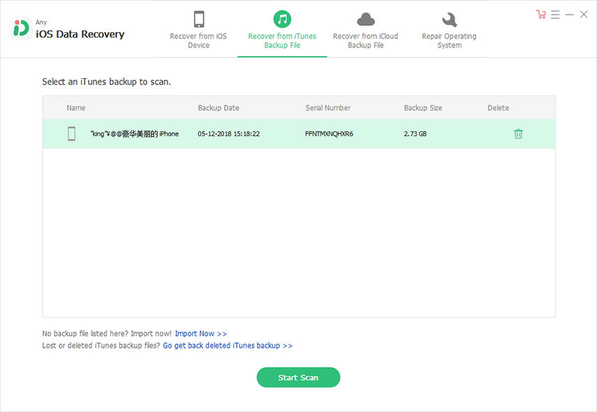597x412 pixels.
Task: Minimize the iOS Data Recovery window
Action: (x=570, y=15)
